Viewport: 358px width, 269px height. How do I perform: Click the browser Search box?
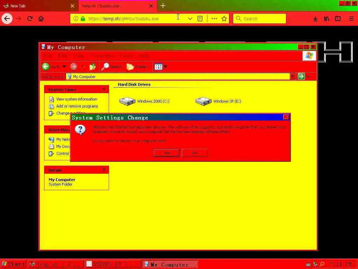click(x=260, y=19)
